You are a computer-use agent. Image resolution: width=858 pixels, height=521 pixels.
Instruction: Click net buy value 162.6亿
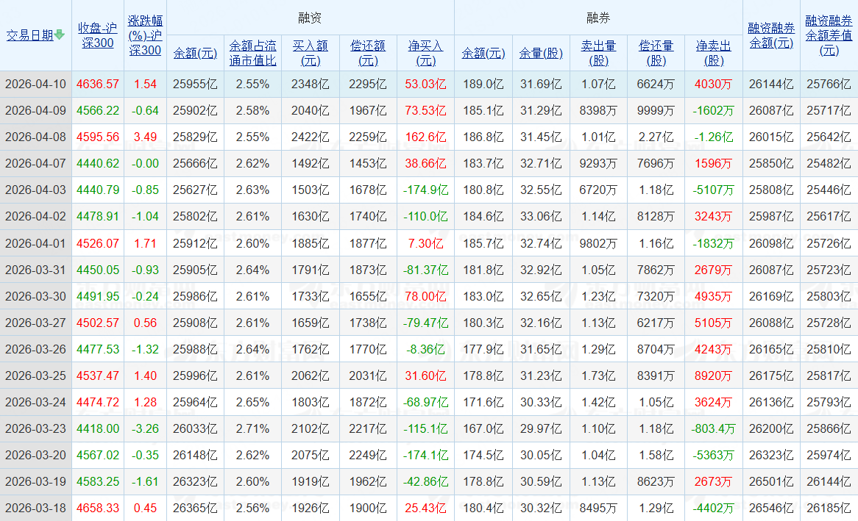point(425,137)
